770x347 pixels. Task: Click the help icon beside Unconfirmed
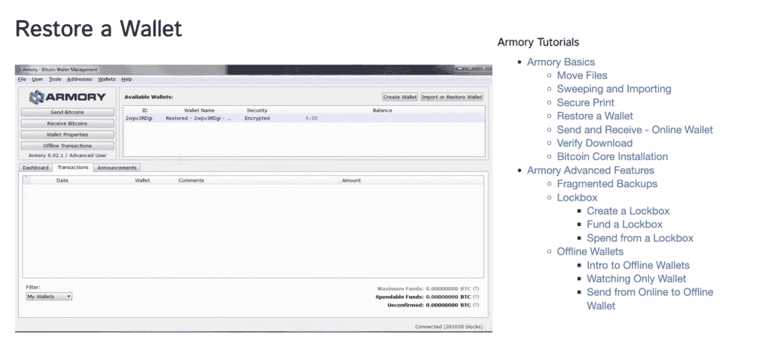point(476,305)
